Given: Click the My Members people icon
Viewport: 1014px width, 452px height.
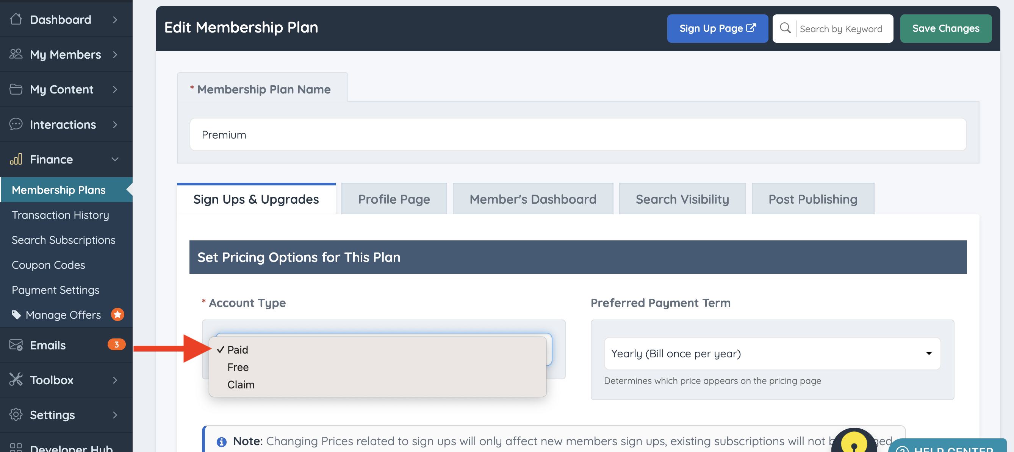Looking at the screenshot, I should point(16,54).
